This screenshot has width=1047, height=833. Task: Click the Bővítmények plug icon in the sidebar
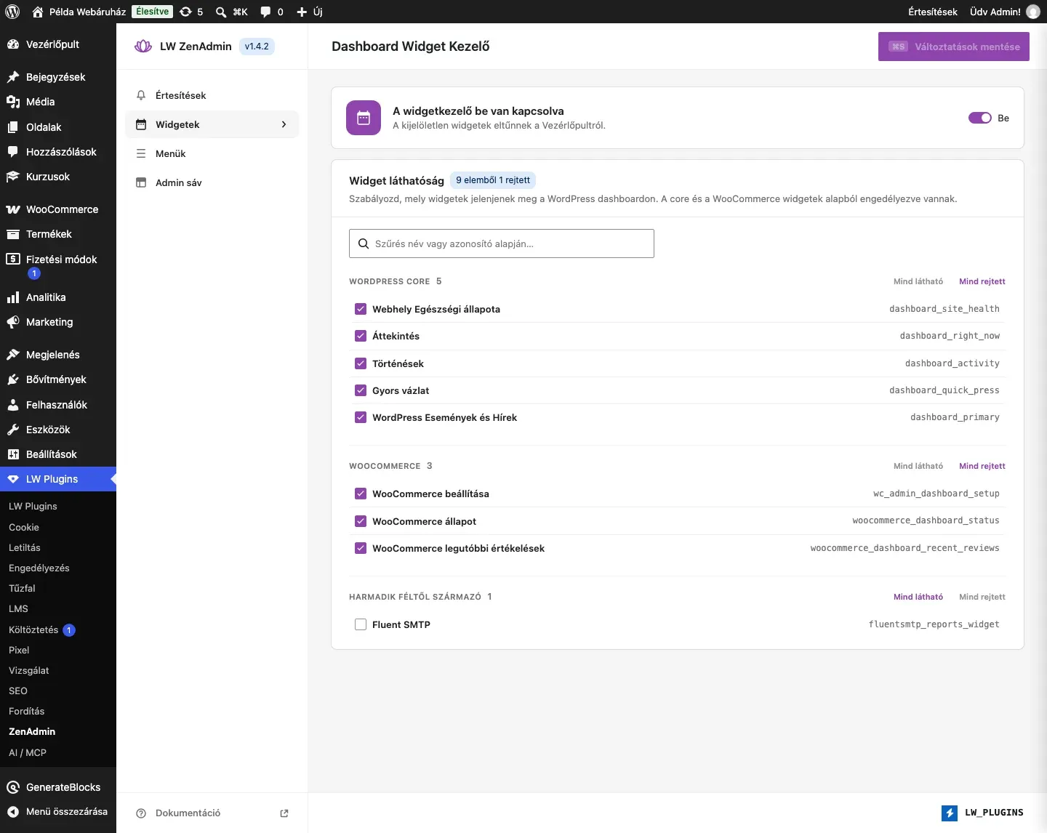click(13, 379)
